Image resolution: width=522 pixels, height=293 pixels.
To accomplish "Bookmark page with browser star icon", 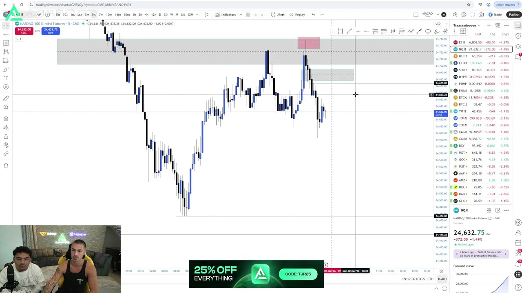I will click(469, 5).
